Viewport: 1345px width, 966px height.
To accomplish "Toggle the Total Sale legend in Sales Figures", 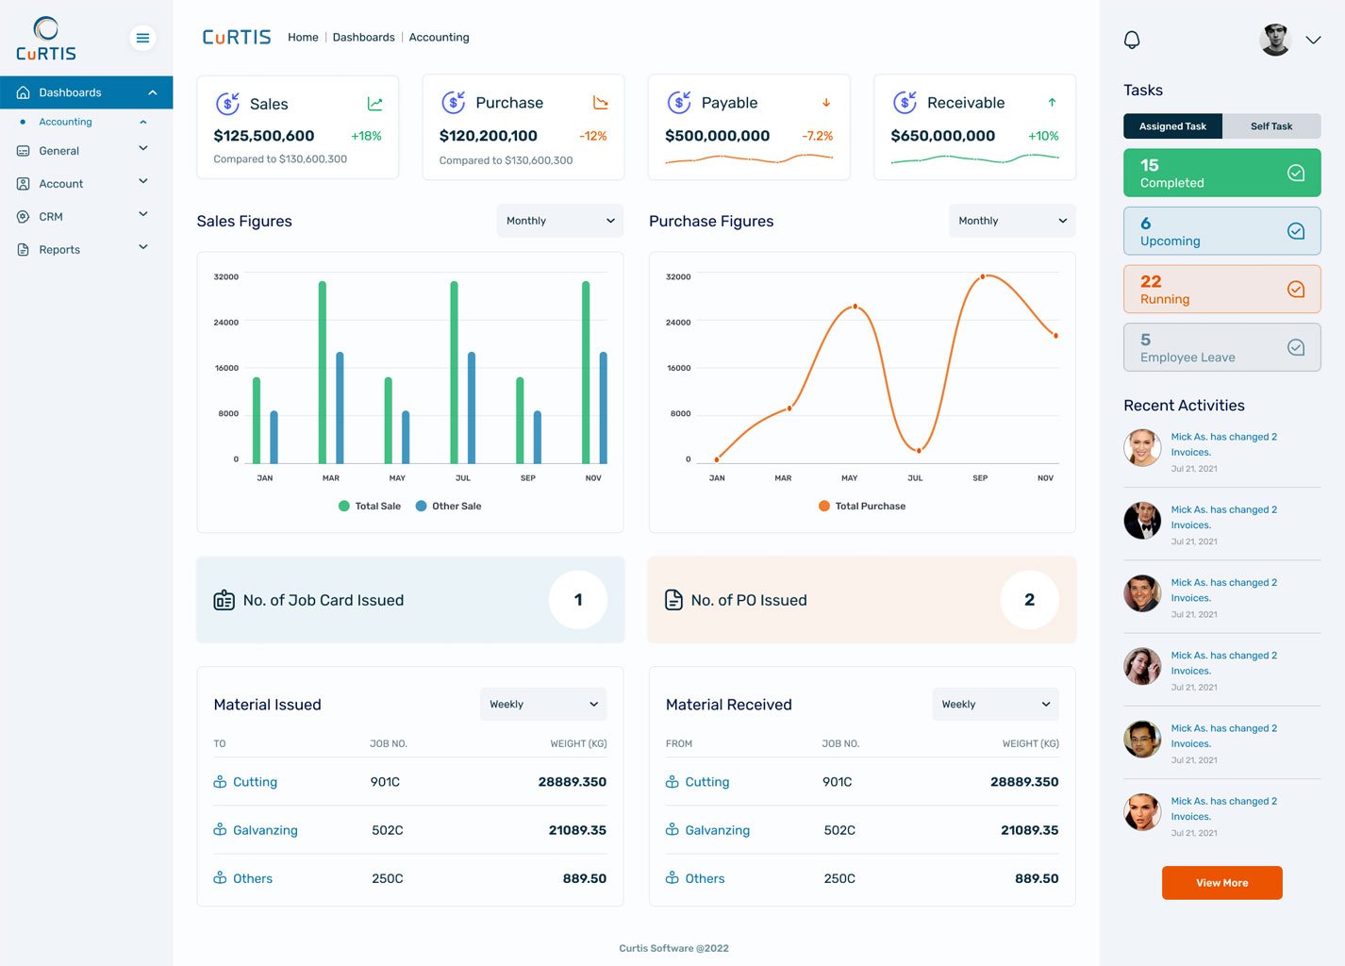I will pyautogui.click(x=369, y=506).
